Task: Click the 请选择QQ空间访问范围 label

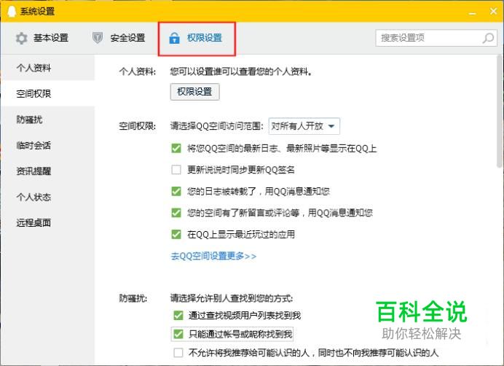Action: pyautogui.click(x=217, y=126)
